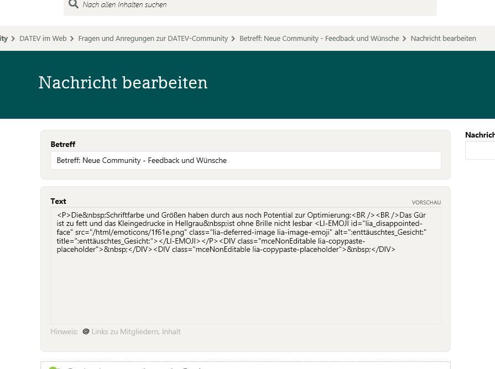Click the 'Links zu Mitgliedern, Inhalt' hint
This screenshot has height=369, width=495.
point(136,331)
